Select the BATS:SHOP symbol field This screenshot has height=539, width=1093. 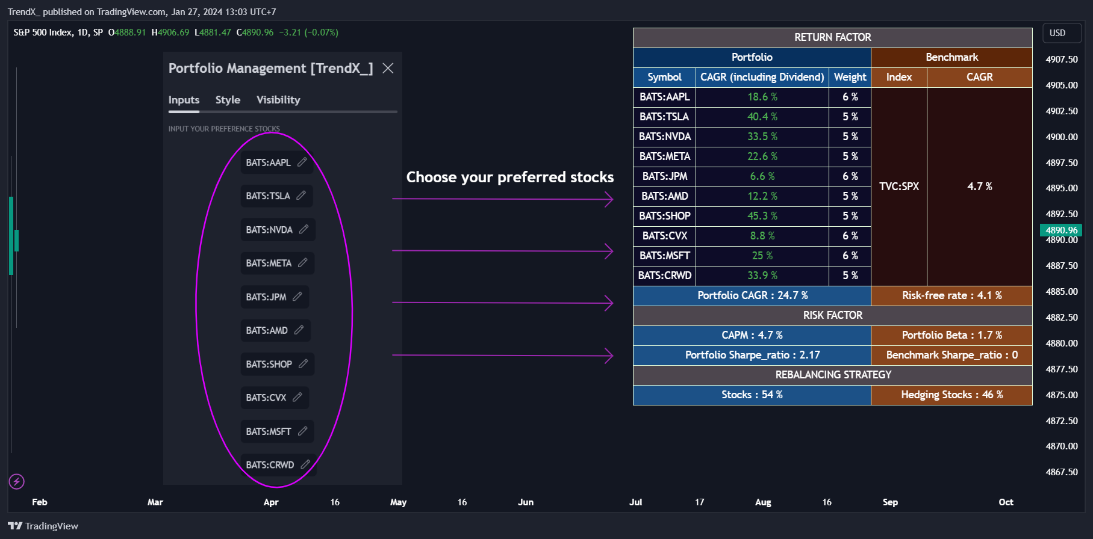(x=277, y=365)
